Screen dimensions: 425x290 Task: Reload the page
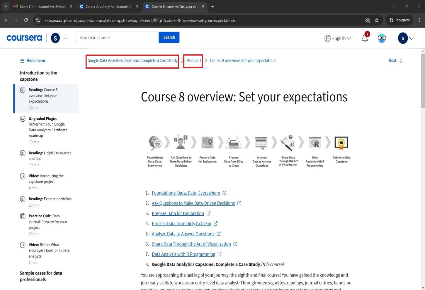(x=26, y=20)
